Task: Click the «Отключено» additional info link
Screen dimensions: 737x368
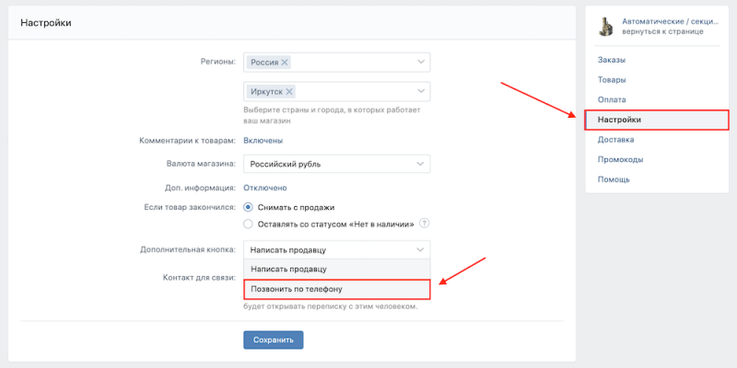Action: coord(265,188)
